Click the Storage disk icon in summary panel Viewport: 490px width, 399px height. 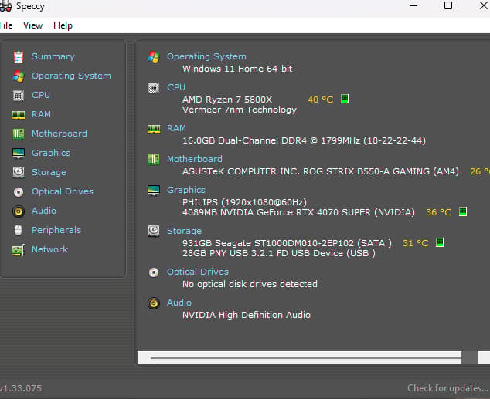[154, 232]
